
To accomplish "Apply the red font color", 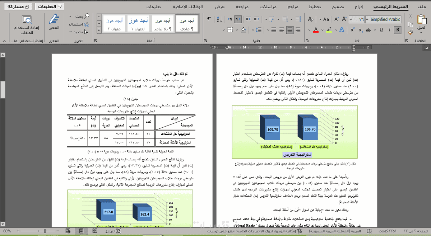I will click(316, 29).
